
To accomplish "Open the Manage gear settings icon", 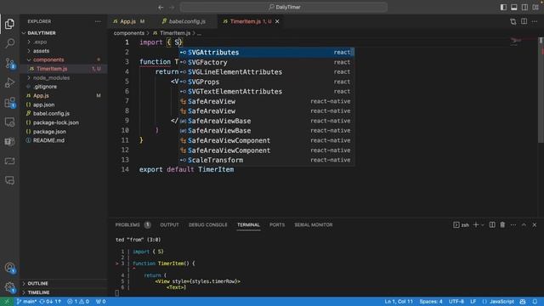I will pyautogui.click(x=9, y=287).
